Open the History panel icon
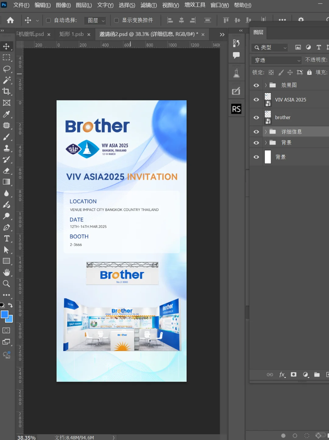Viewport: 329px width, 440px height. coord(236,43)
